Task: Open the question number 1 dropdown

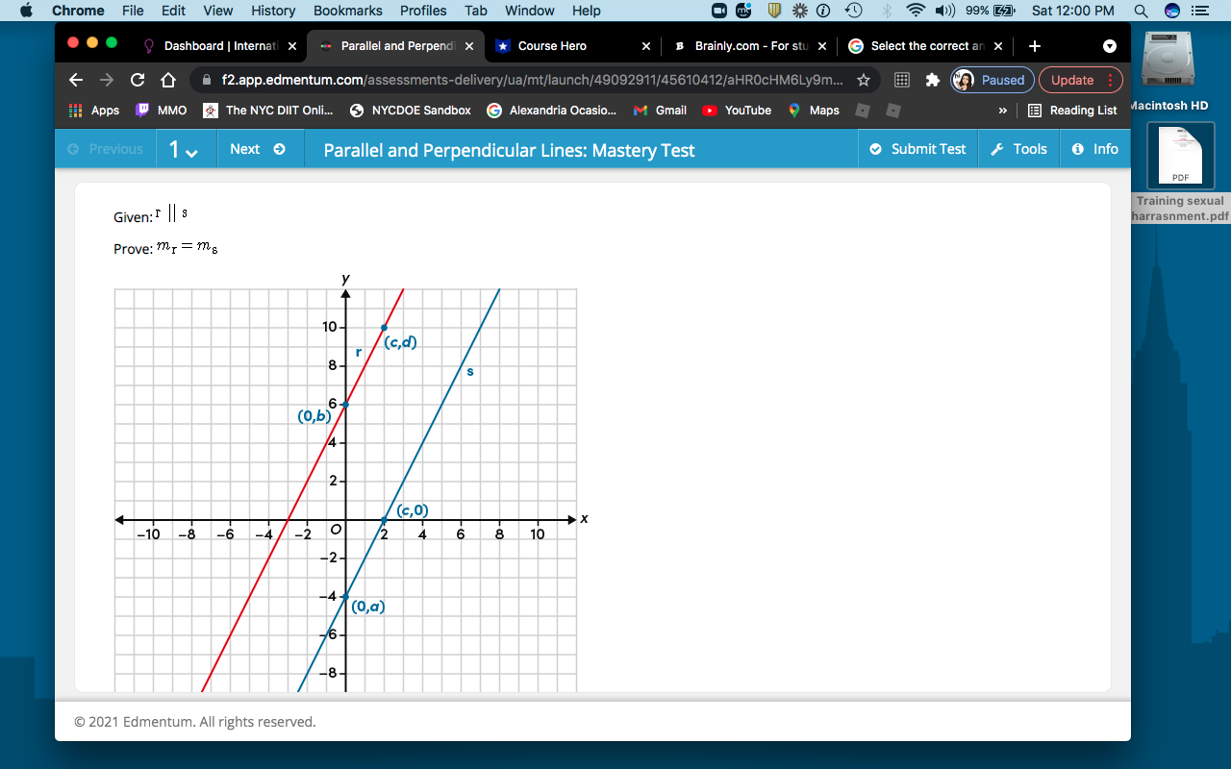Action: click(184, 149)
